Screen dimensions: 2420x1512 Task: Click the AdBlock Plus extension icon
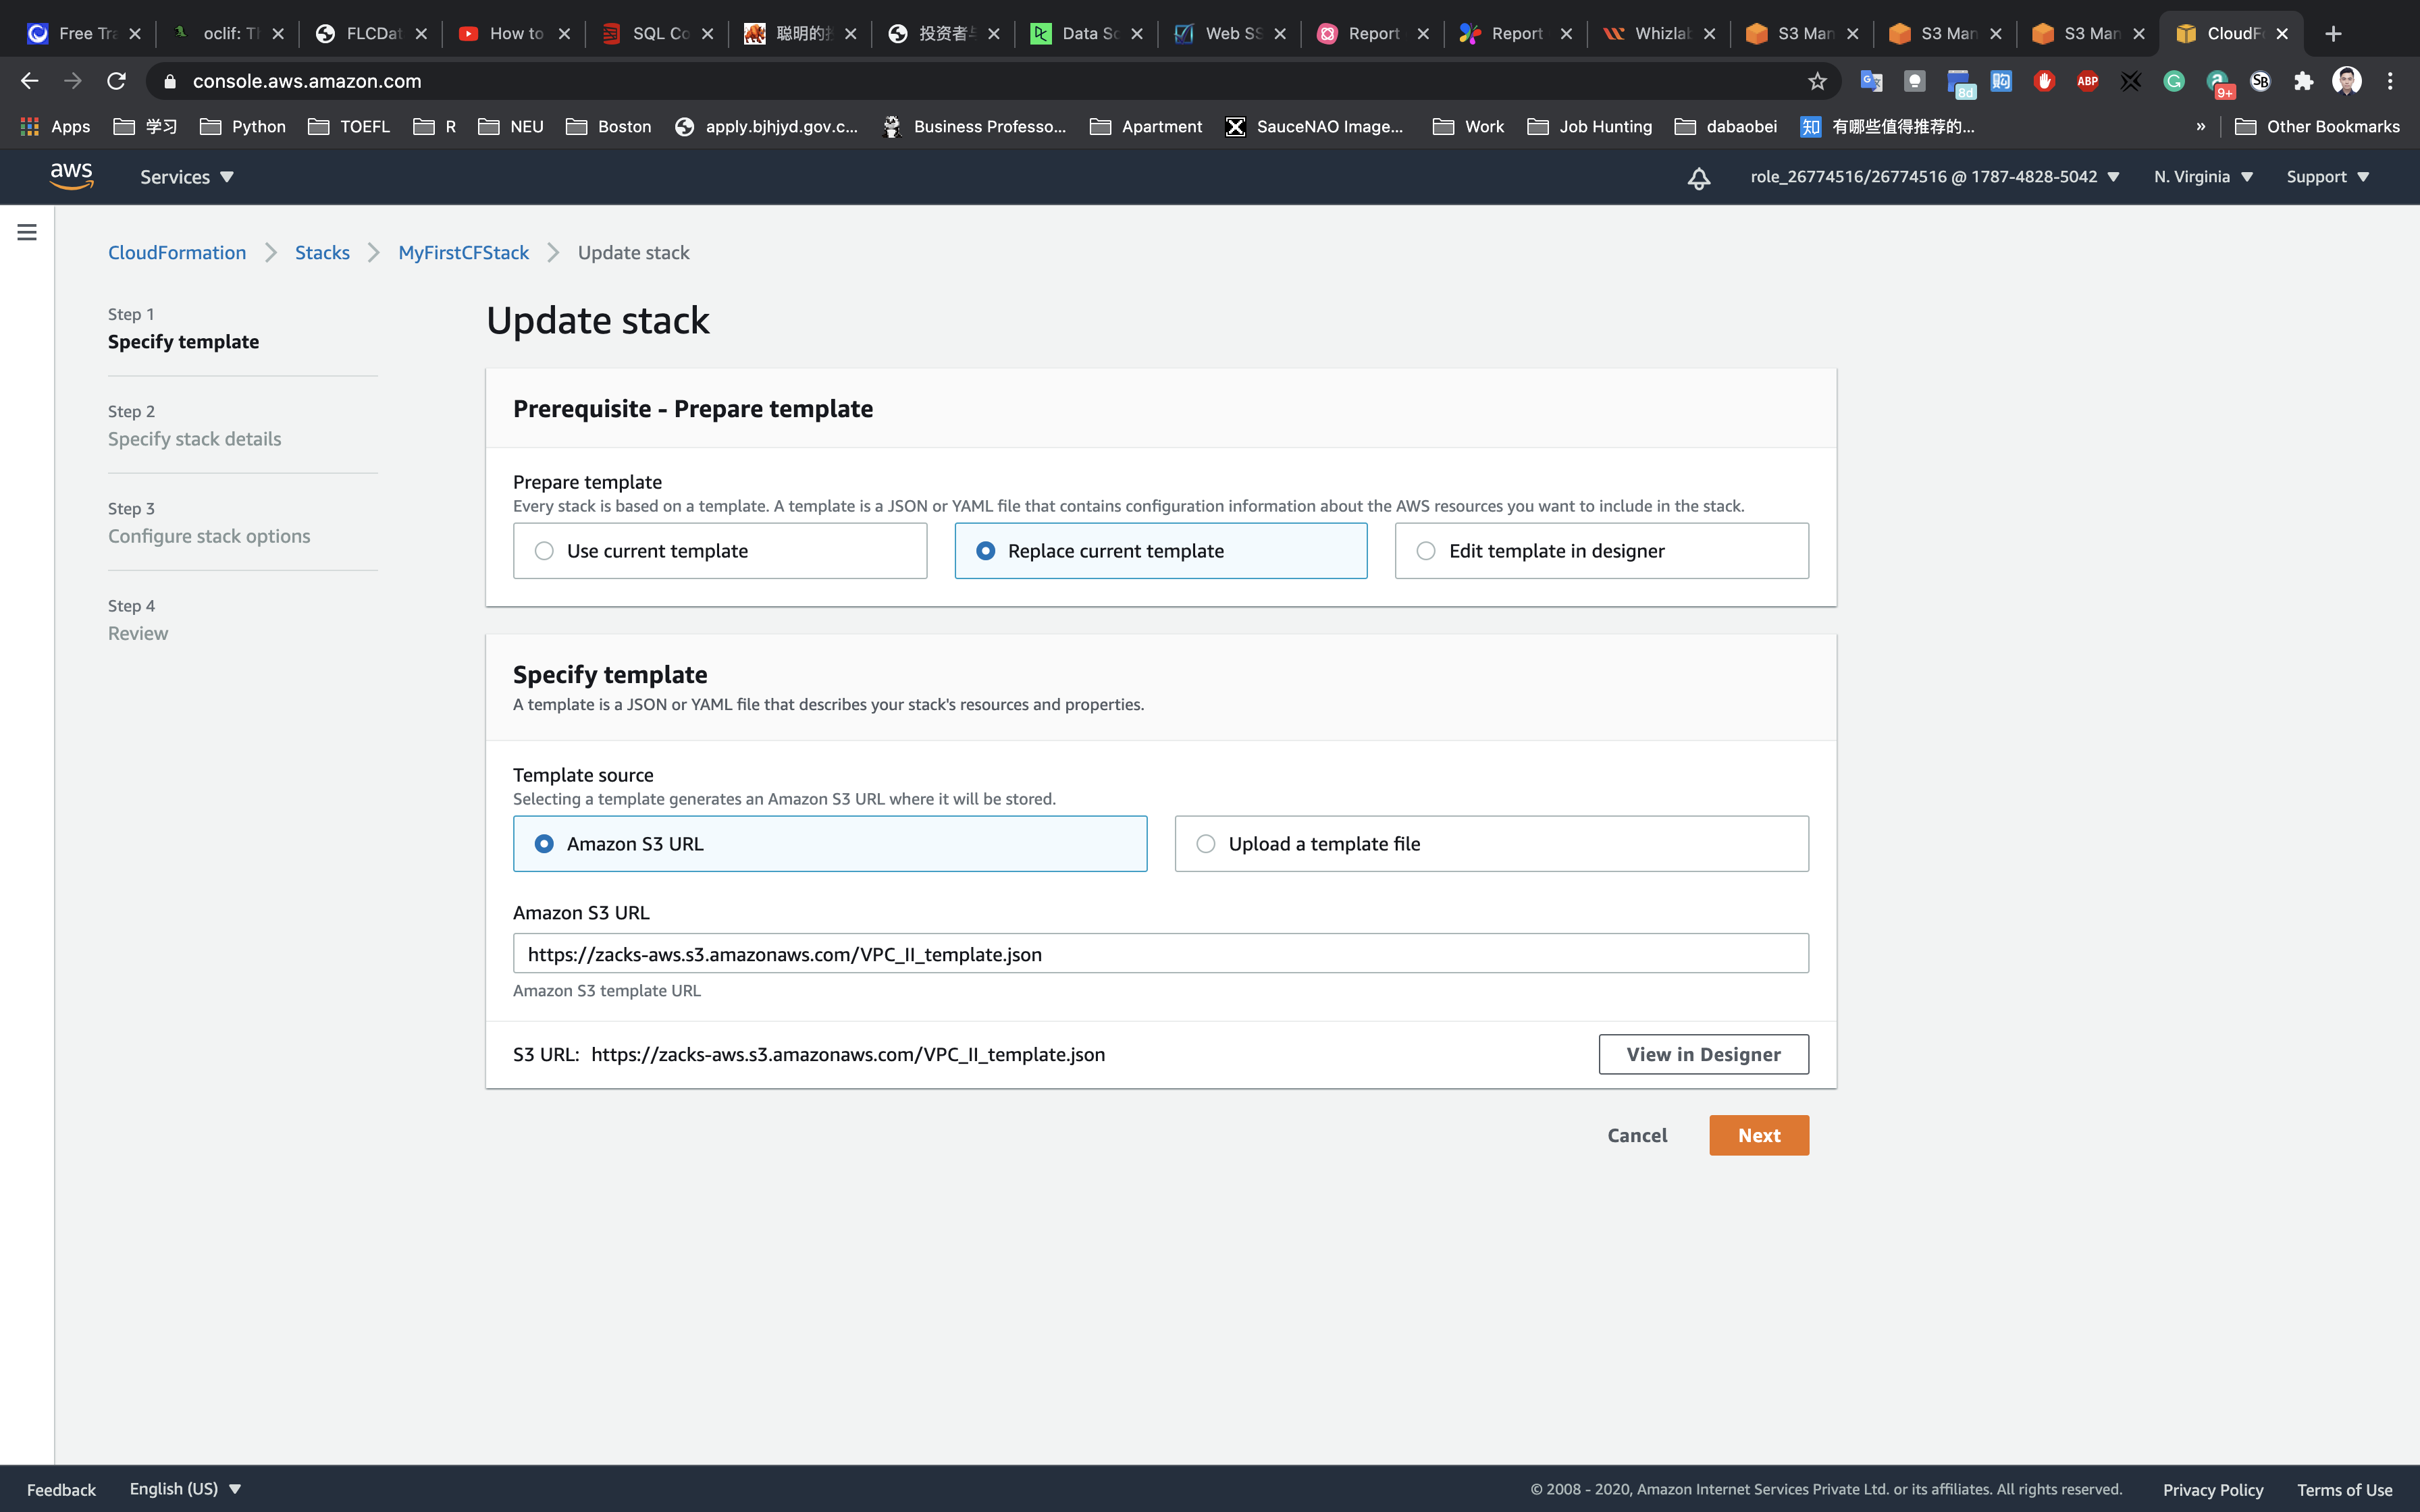pos(2087,81)
